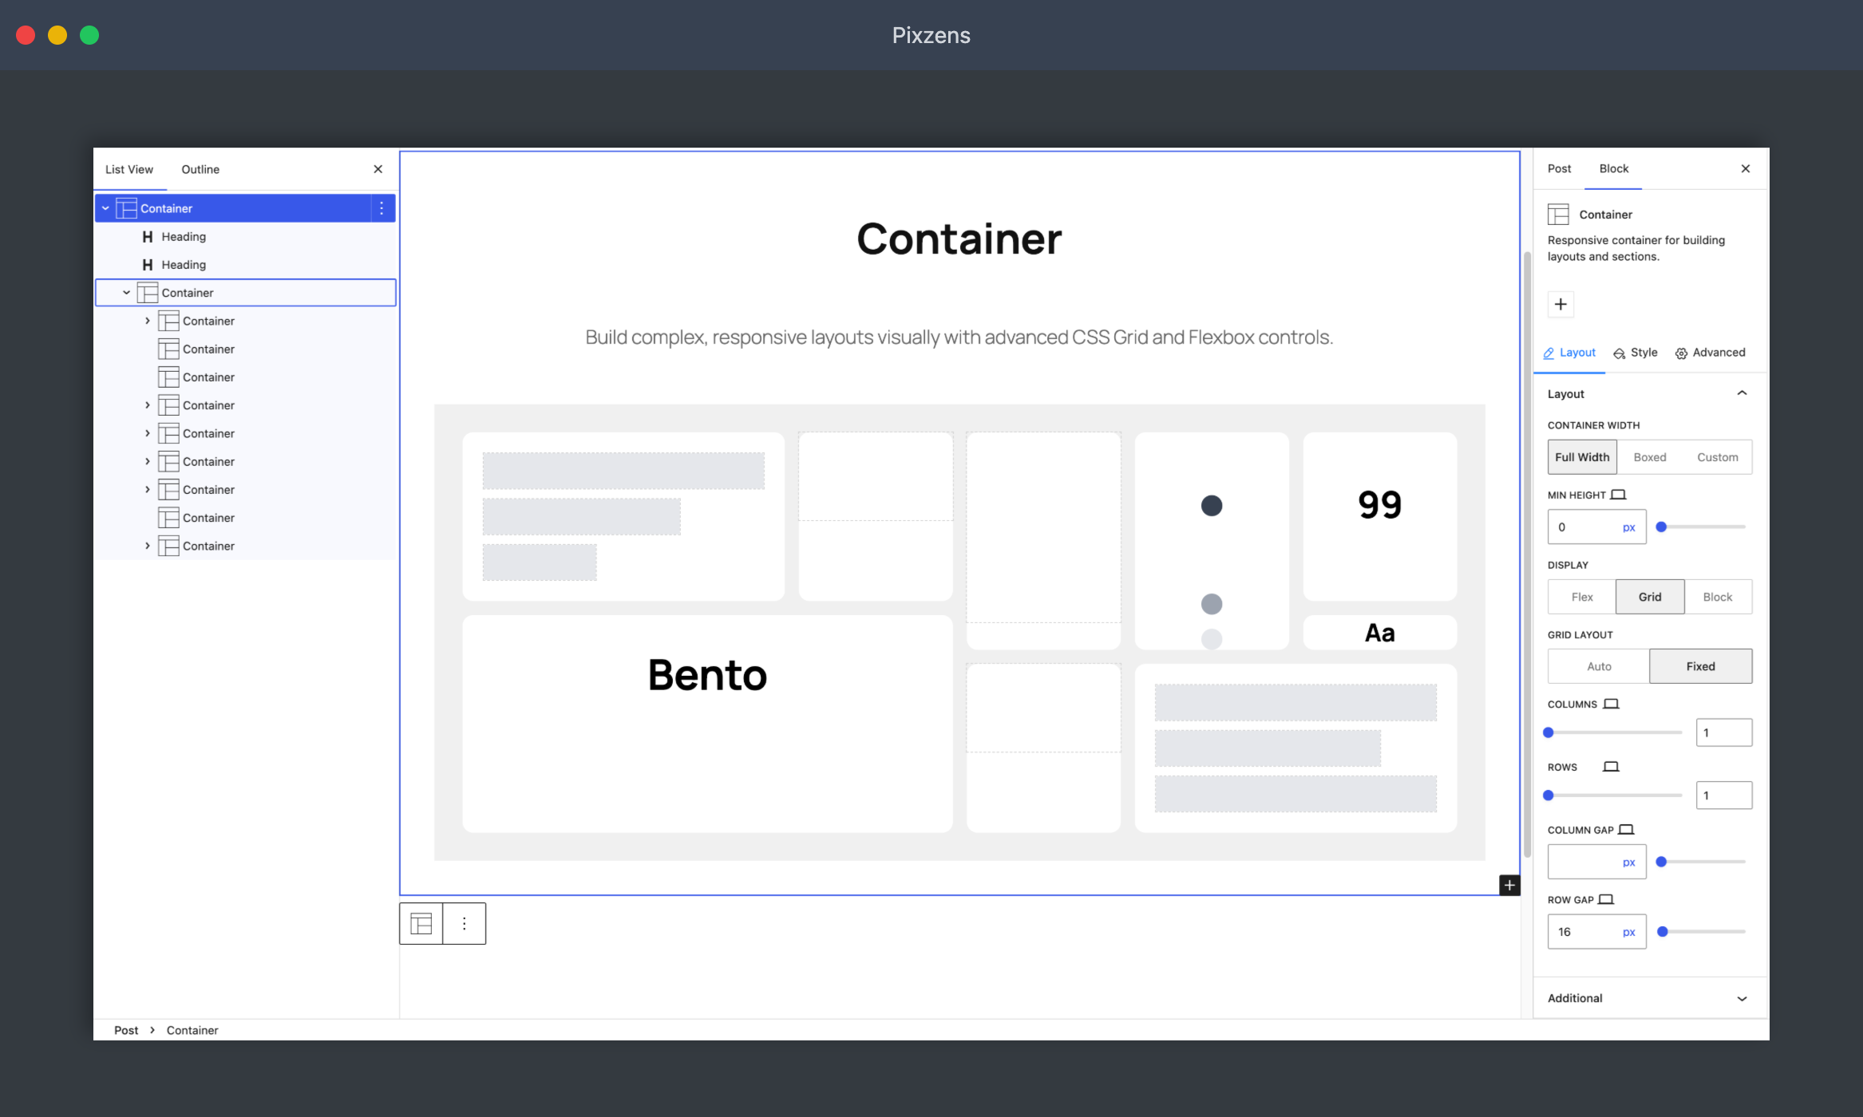Click Post in the bottom breadcrumb
This screenshot has width=1863, height=1117.
coord(125,1030)
